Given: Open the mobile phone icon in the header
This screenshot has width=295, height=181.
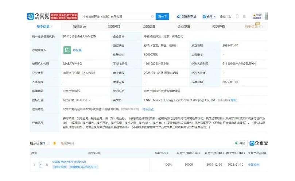Looking at the screenshot, I should coord(237,16).
